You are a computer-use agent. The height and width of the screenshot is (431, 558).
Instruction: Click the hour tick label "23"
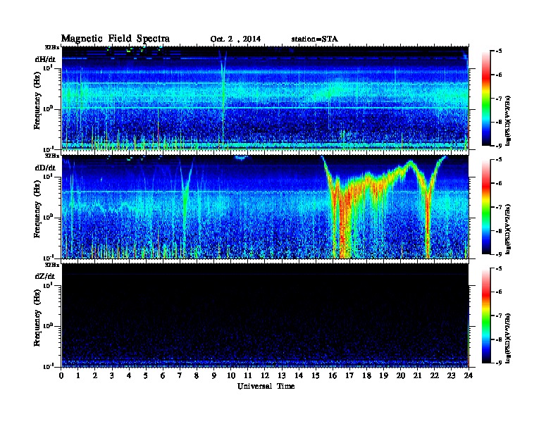tap(452, 376)
